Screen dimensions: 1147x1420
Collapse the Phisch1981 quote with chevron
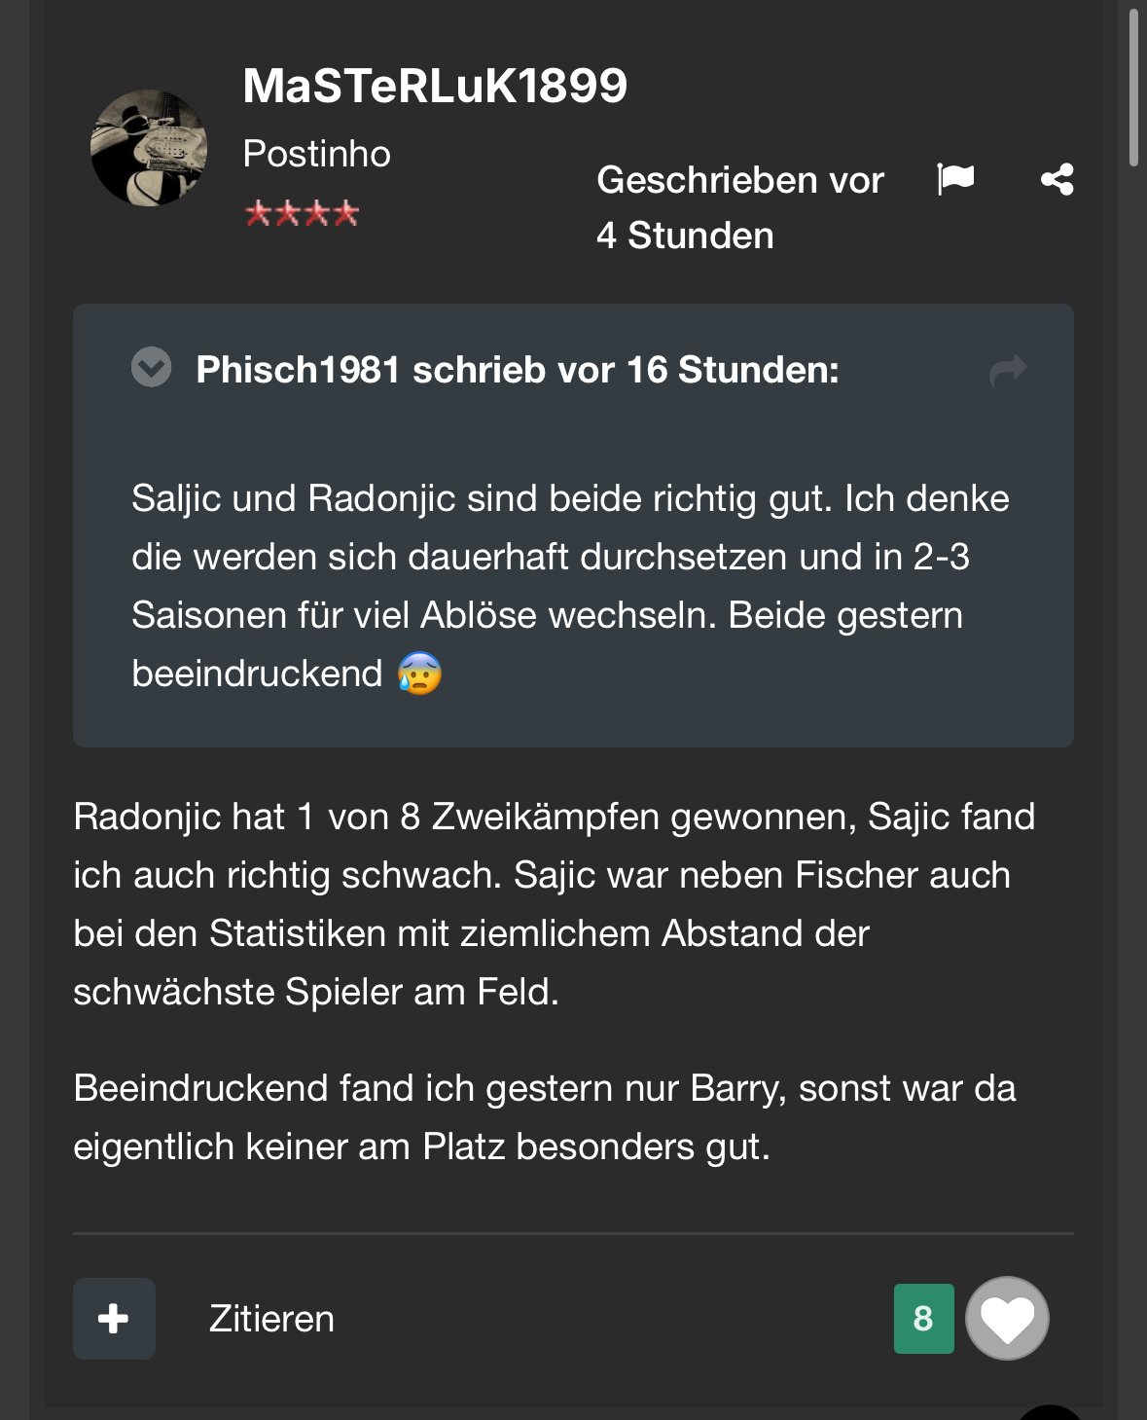click(x=151, y=368)
